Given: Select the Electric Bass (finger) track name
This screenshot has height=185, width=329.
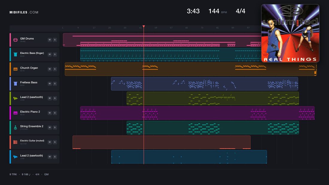Looking at the screenshot, I should pos(32,53).
